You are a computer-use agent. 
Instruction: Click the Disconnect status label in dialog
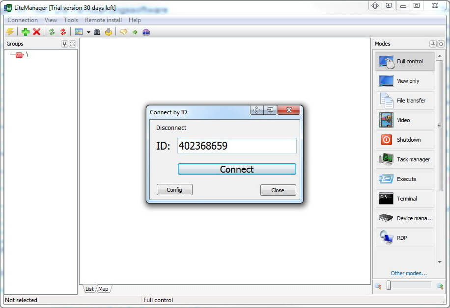coord(171,128)
